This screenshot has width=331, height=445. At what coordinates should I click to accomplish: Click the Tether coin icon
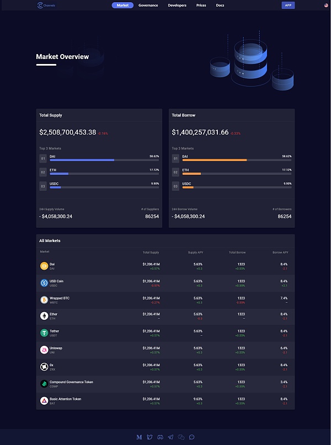coord(44,333)
